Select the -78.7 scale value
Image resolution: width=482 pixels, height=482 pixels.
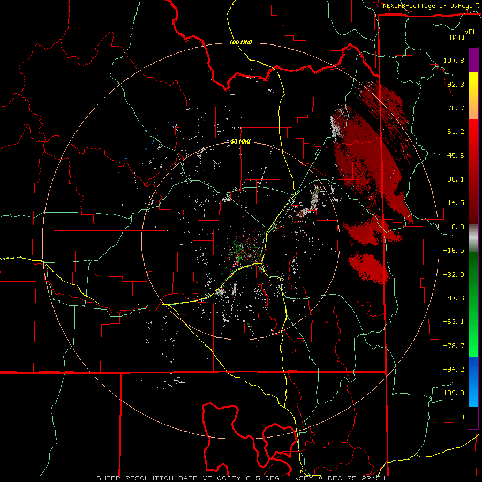[x=454, y=346]
